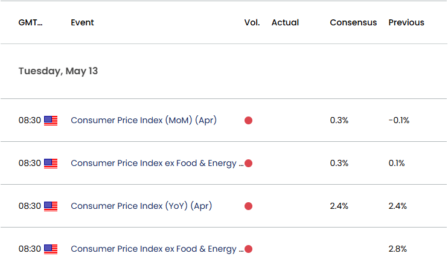
Task: Select the Previous column header
Action: [x=406, y=22]
